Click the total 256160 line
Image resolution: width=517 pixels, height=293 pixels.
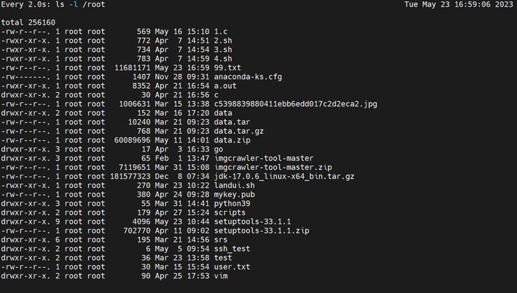[29, 22]
